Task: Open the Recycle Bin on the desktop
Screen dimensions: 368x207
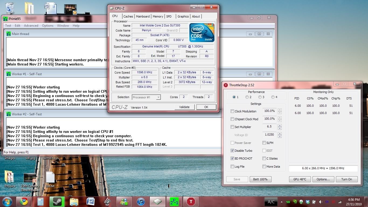Action: click(10, 8)
